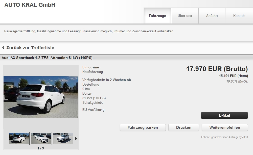
Task: Select the second thumbnail in the gallery strip
Action: pos(41,138)
